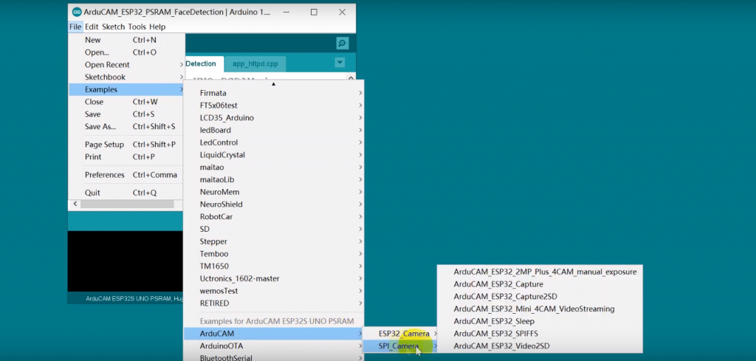This screenshot has height=361, width=756.
Task: Expand NeuroShield examples submenu
Action: (x=274, y=204)
